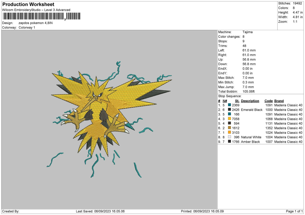This screenshot has height=215, width=305.
Task: Click the Code column header
Action: pyautogui.click(x=268, y=101)
